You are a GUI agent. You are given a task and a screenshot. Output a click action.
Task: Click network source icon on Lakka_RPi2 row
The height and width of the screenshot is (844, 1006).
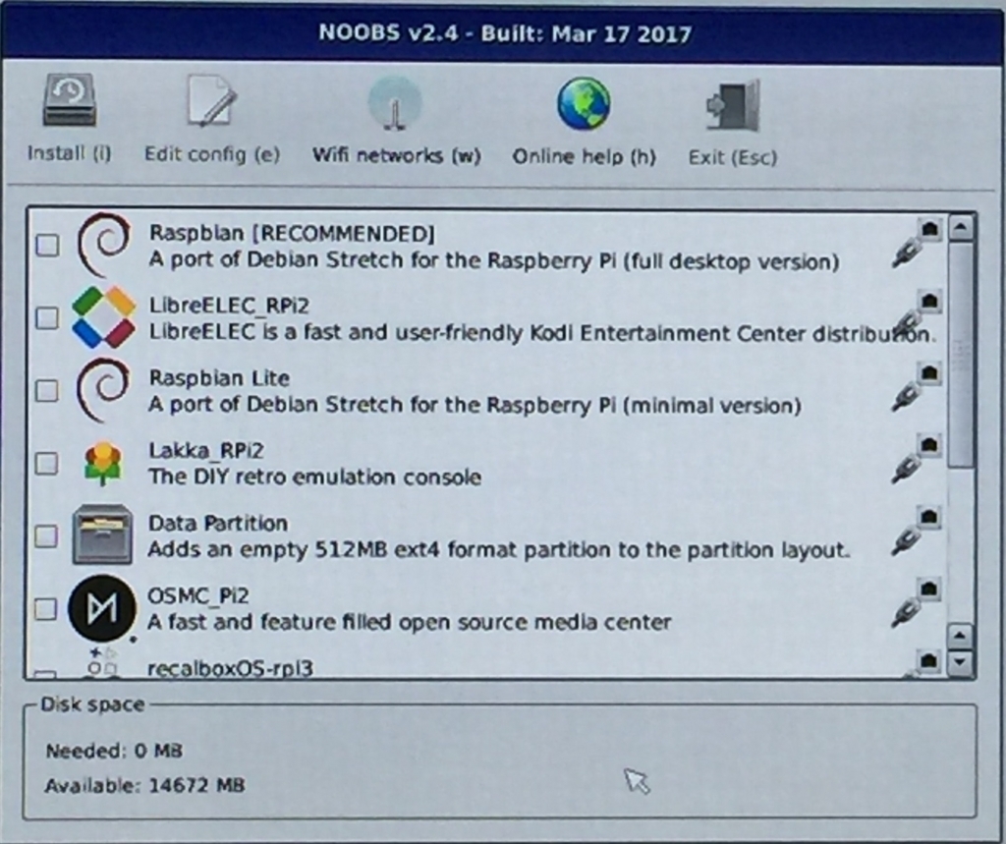coord(917,459)
